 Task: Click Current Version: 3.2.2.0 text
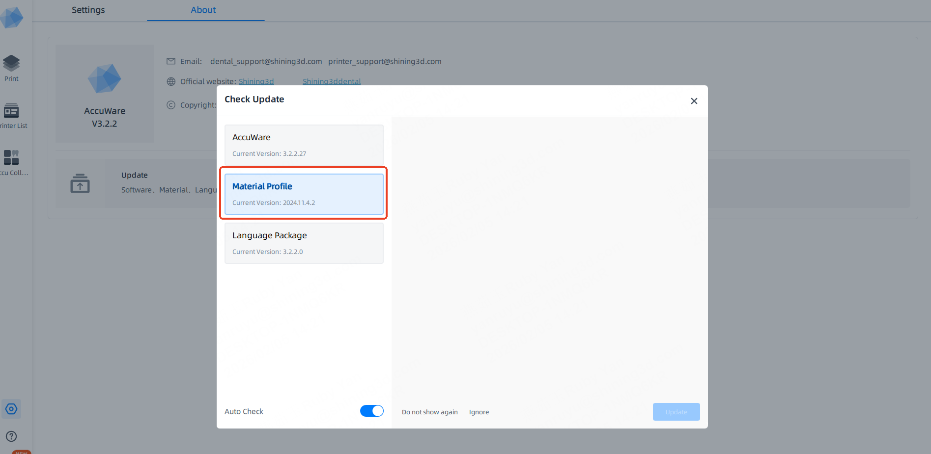click(268, 252)
